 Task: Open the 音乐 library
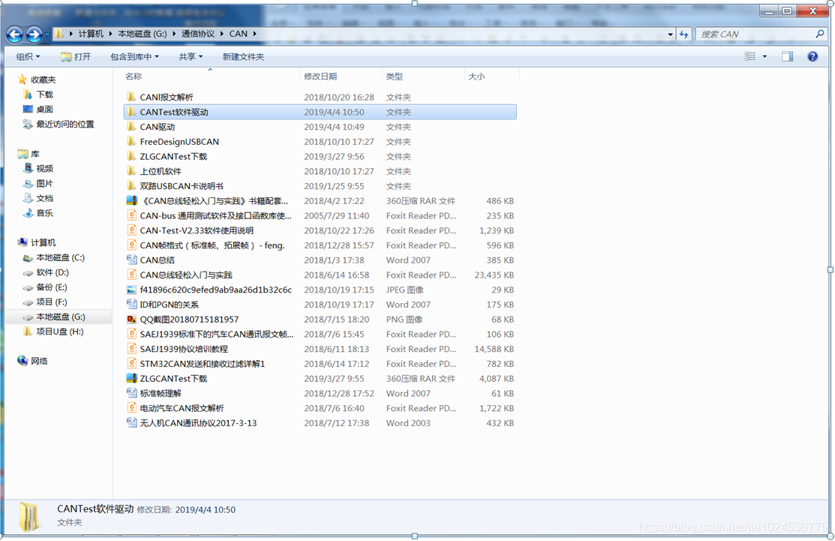(45, 214)
